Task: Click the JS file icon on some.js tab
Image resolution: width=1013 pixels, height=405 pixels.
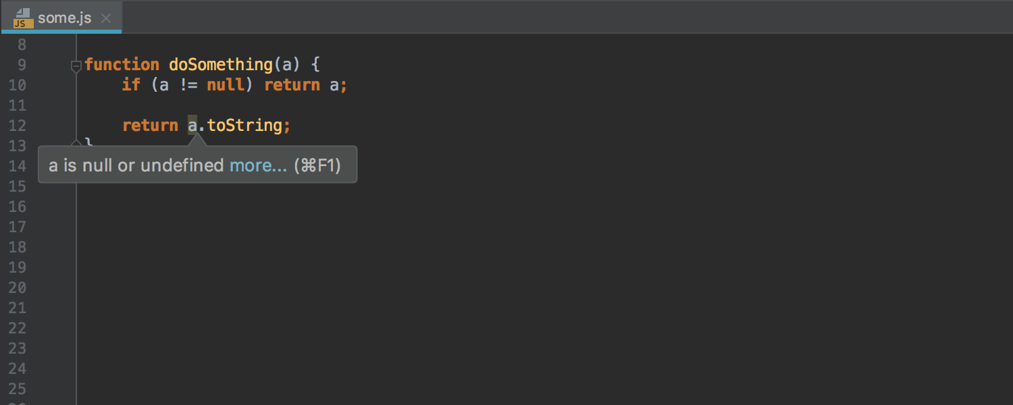Action: pyautogui.click(x=23, y=18)
